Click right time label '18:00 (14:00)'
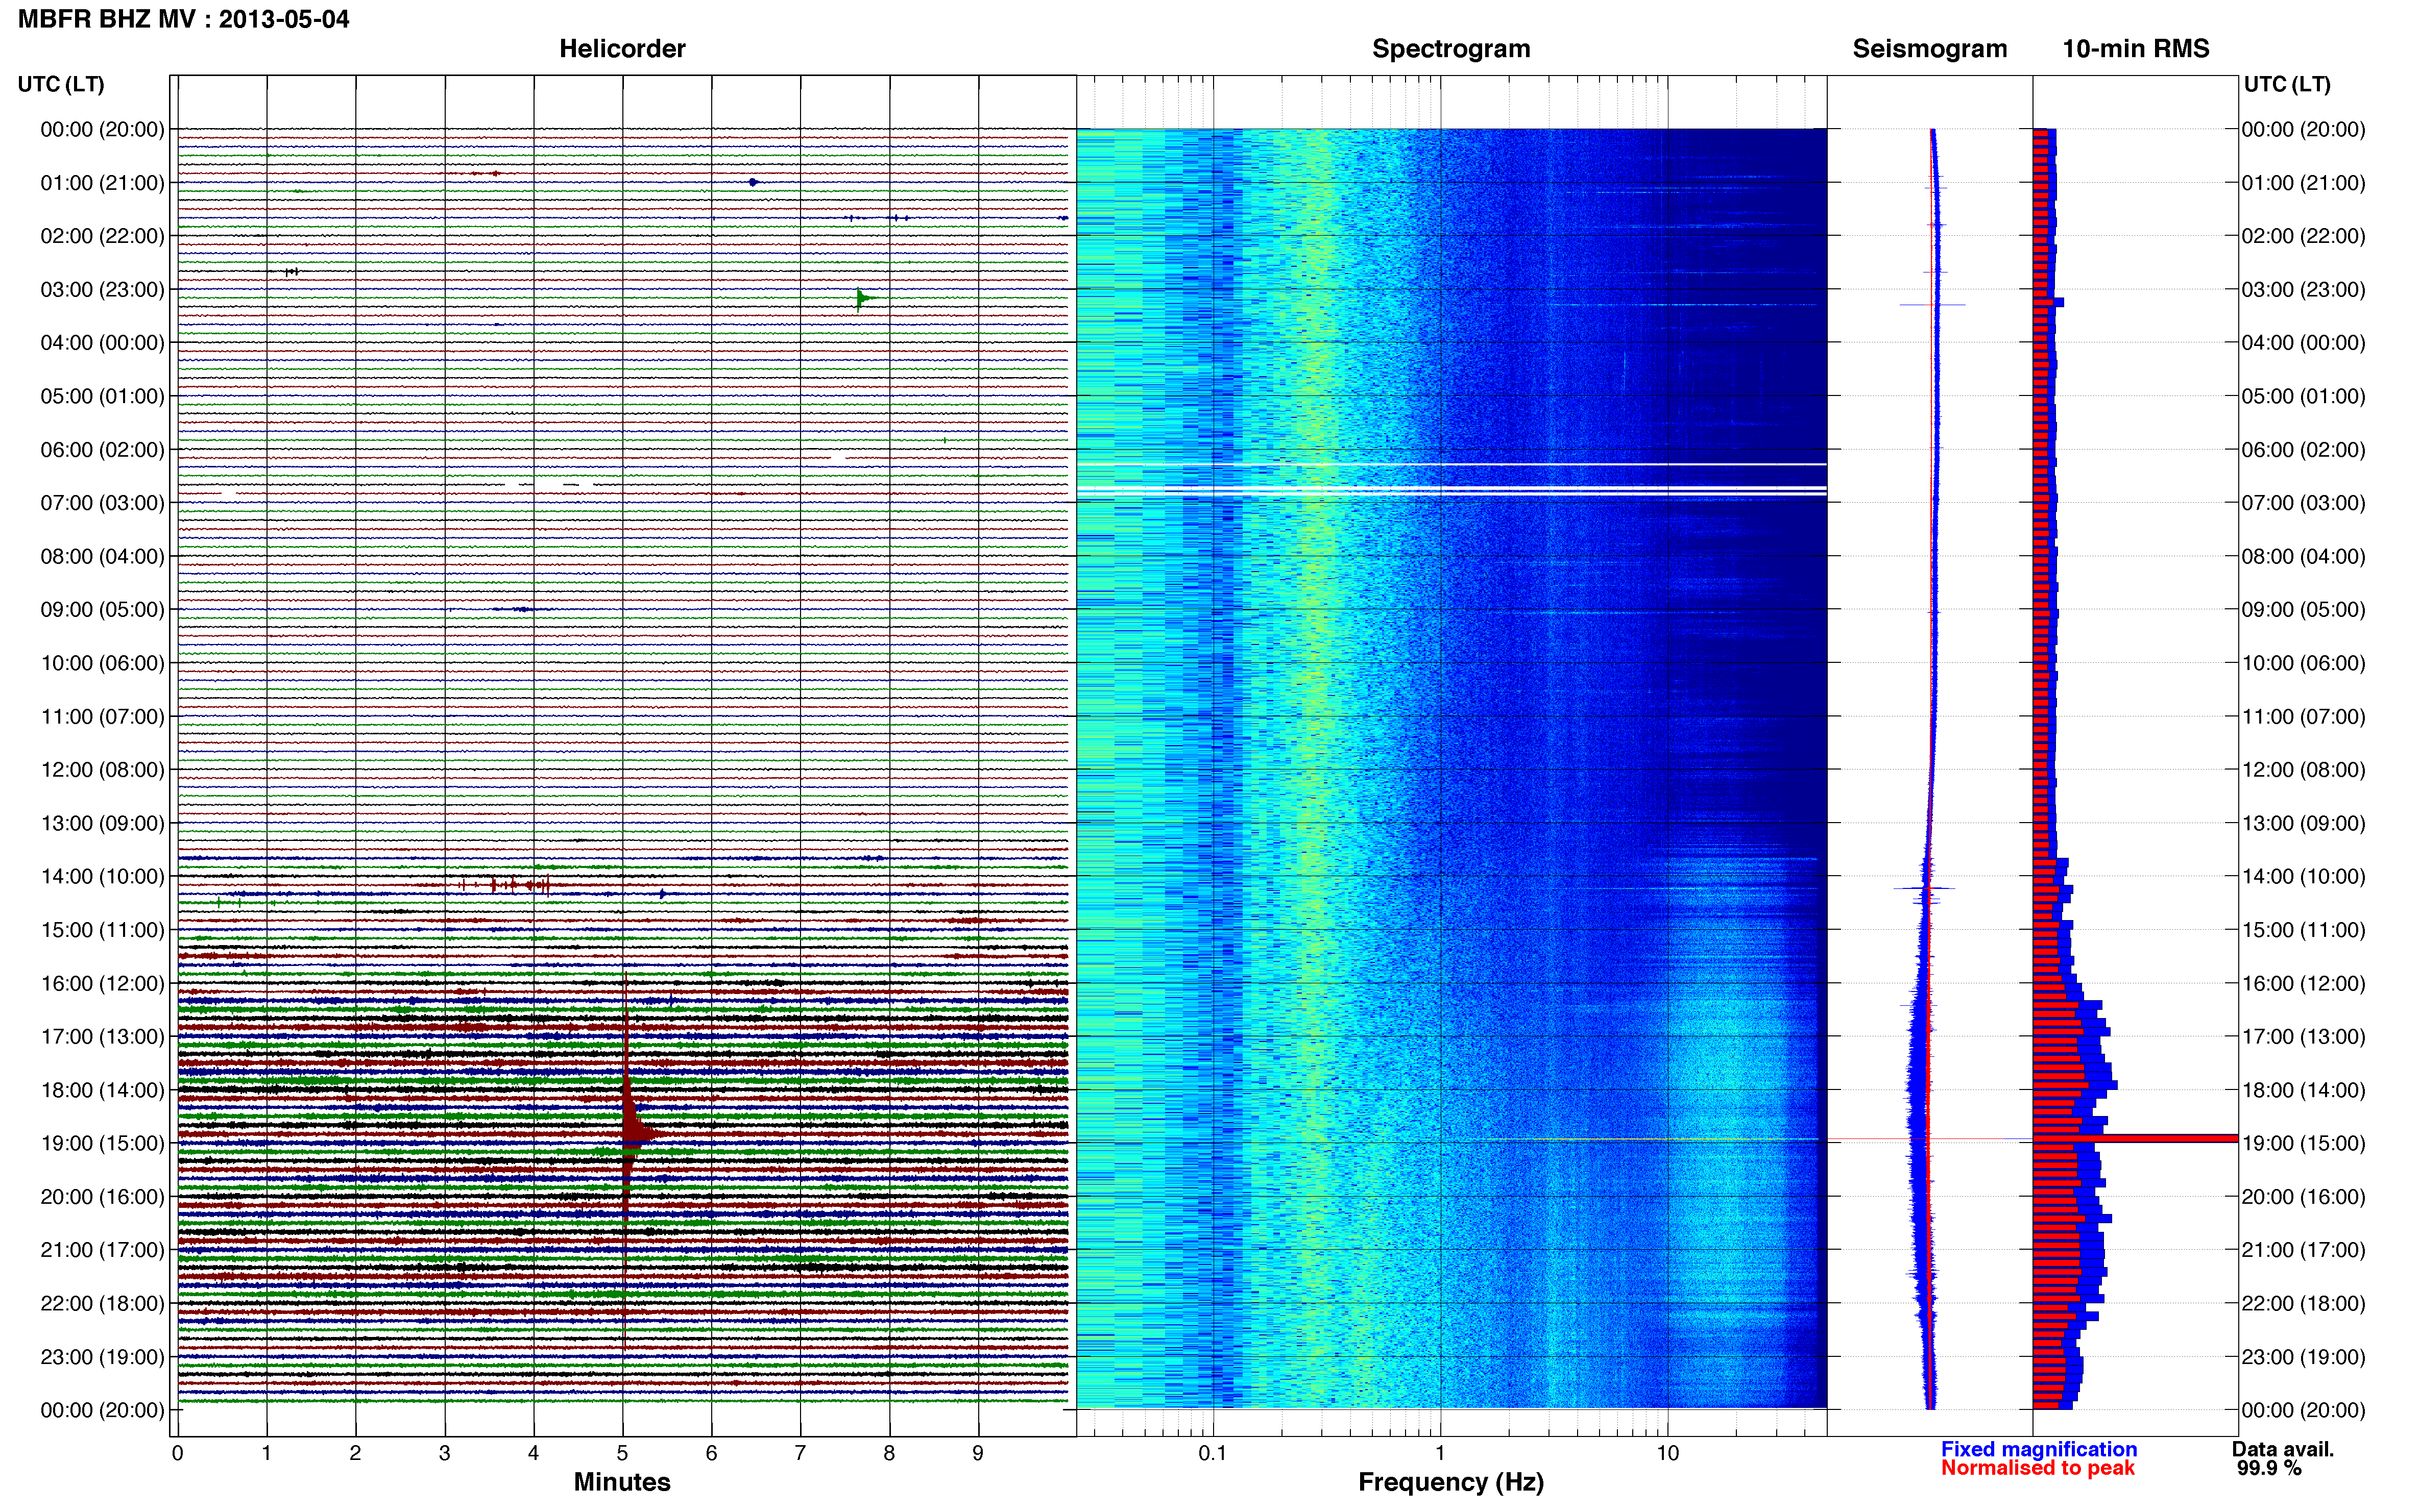This screenshot has width=2420, height=1512. click(2304, 1090)
